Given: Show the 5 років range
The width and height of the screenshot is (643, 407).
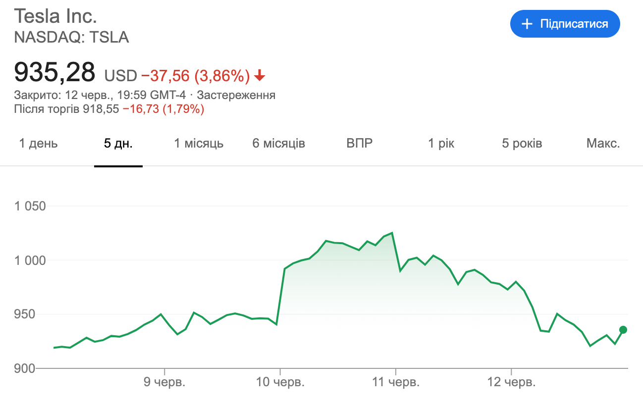Looking at the screenshot, I should pos(522,144).
